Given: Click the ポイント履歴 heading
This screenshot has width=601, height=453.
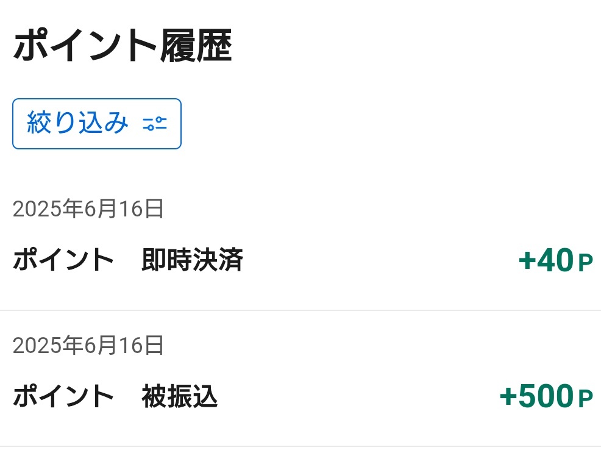Looking at the screenshot, I should (123, 46).
